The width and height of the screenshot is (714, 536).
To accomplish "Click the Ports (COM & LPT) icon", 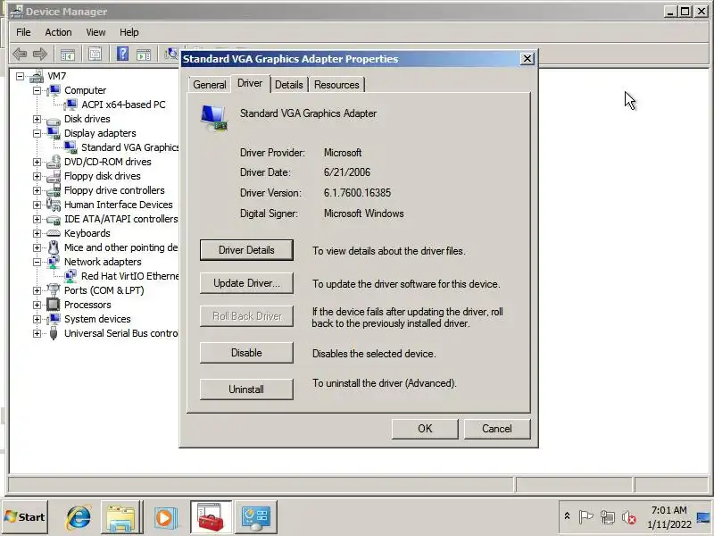I will 54,290.
